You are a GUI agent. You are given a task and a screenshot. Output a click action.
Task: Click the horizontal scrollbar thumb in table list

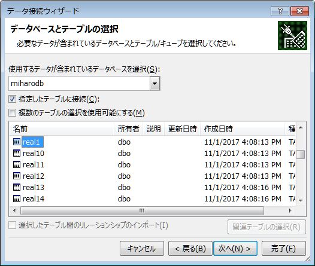tap(142, 210)
